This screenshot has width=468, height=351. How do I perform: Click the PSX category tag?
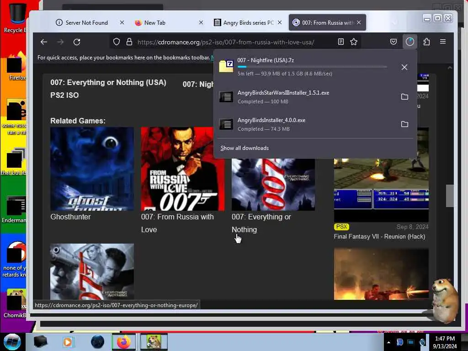pos(341,227)
